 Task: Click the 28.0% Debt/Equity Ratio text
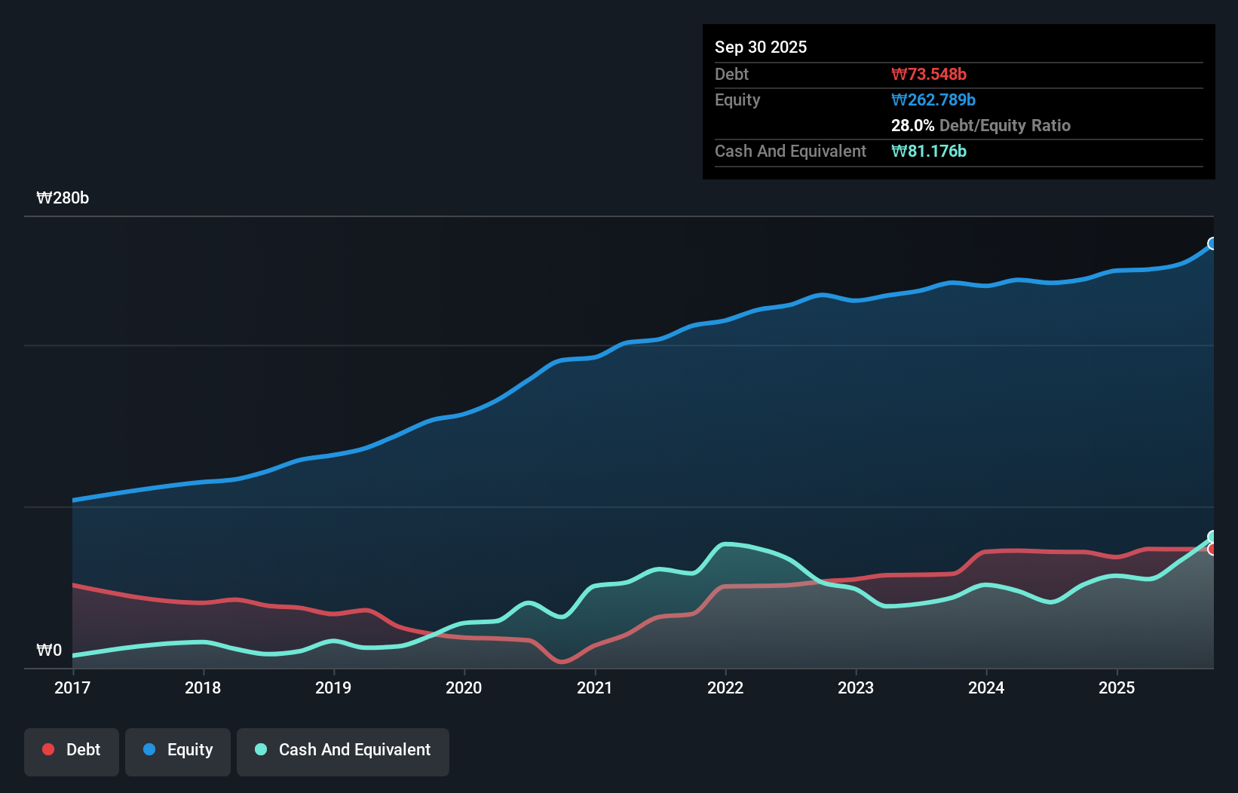(x=980, y=125)
